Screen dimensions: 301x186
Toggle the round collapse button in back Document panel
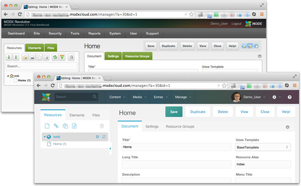click(x=260, y=56)
